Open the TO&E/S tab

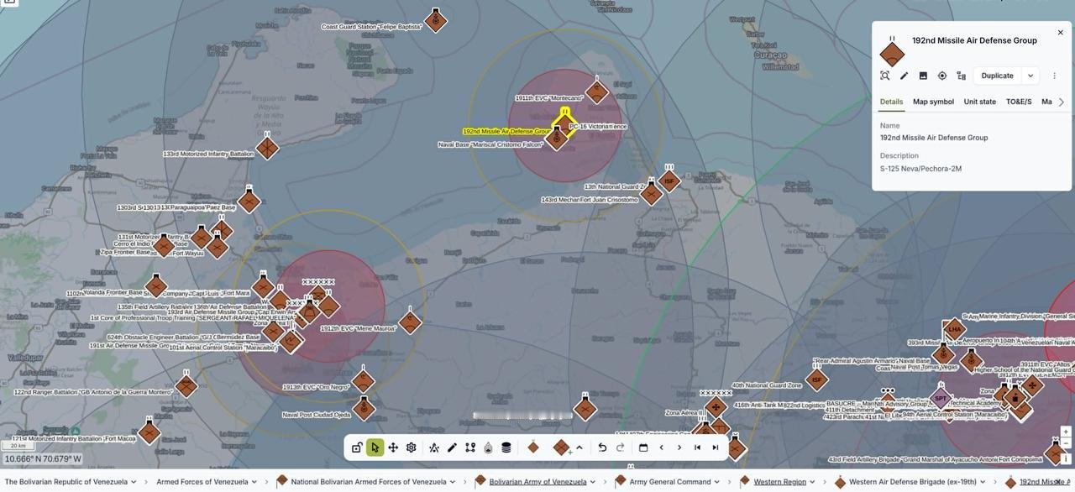1019,102
